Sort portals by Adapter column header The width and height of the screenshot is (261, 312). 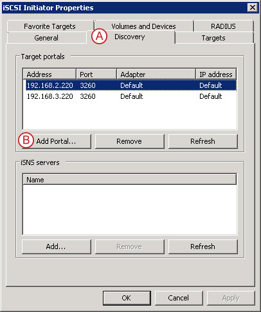156,74
